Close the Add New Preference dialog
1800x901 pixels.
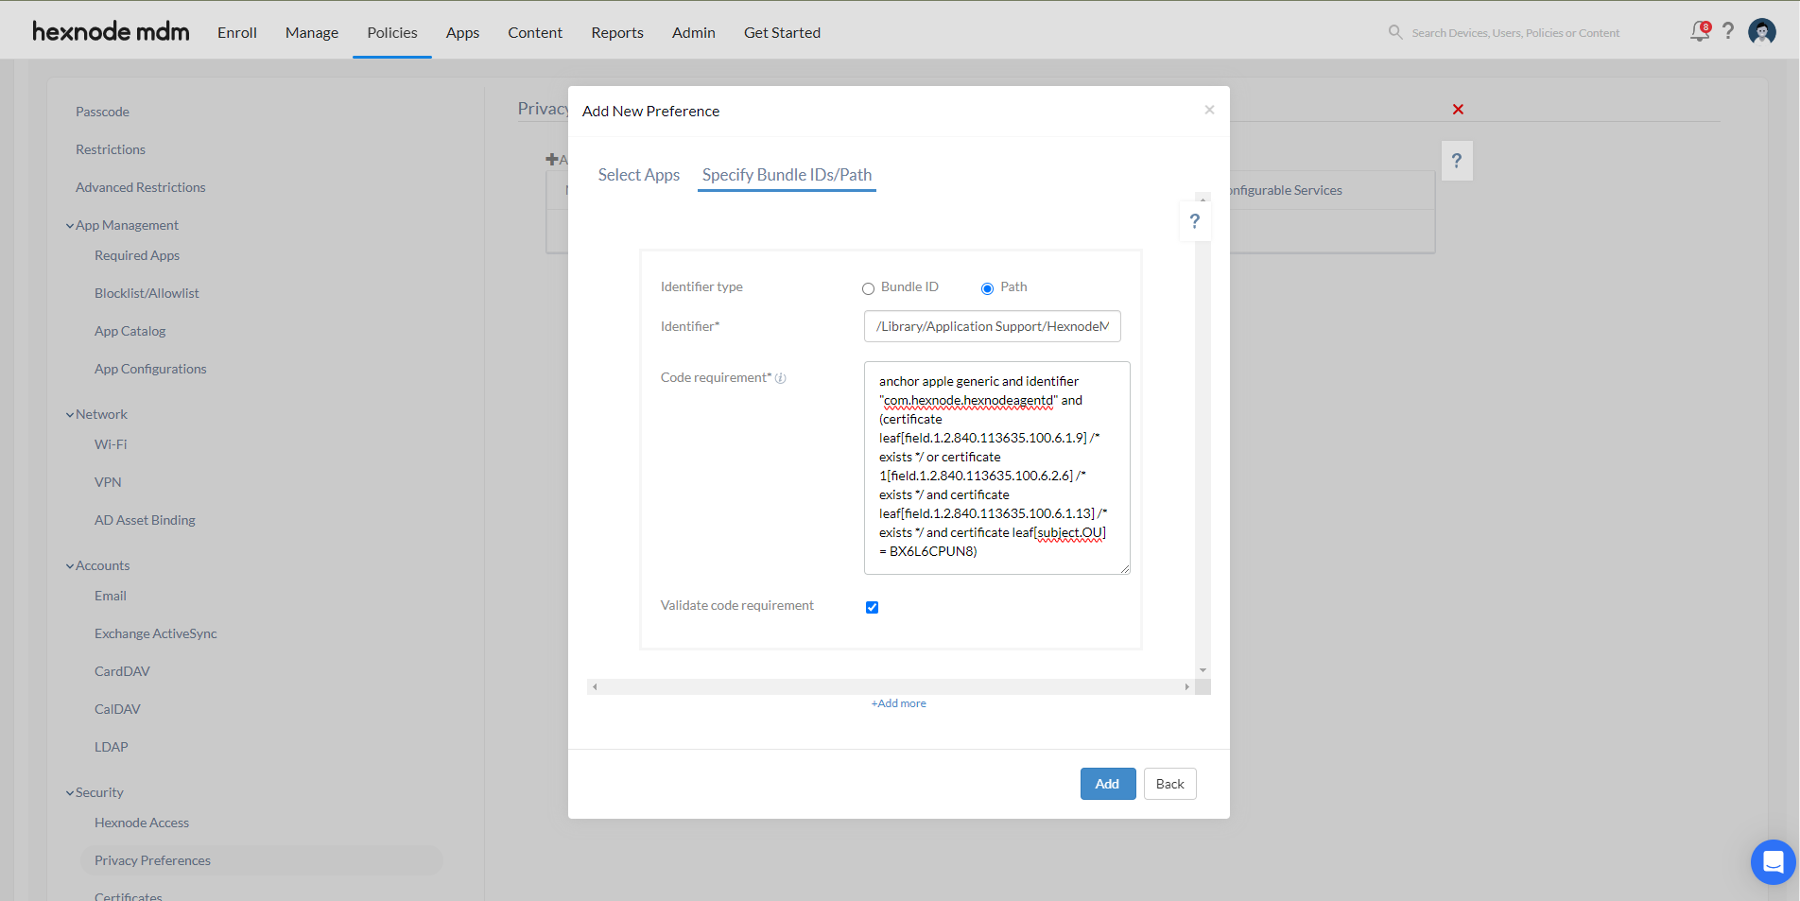[x=1209, y=110]
